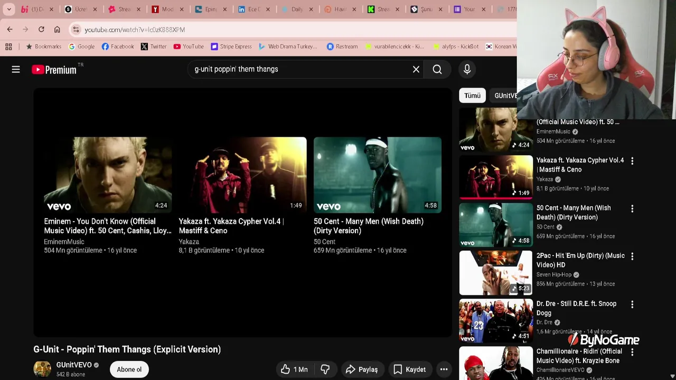Open the YouTube hamburger guide menu
Screen dimensions: 676x380
[x=16, y=69]
